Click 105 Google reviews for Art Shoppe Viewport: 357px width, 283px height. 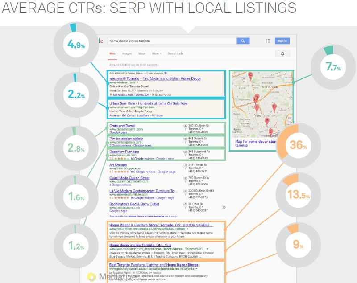[143, 172]
